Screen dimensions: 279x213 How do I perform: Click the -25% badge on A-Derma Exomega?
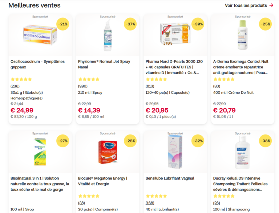tap(265, 24)
